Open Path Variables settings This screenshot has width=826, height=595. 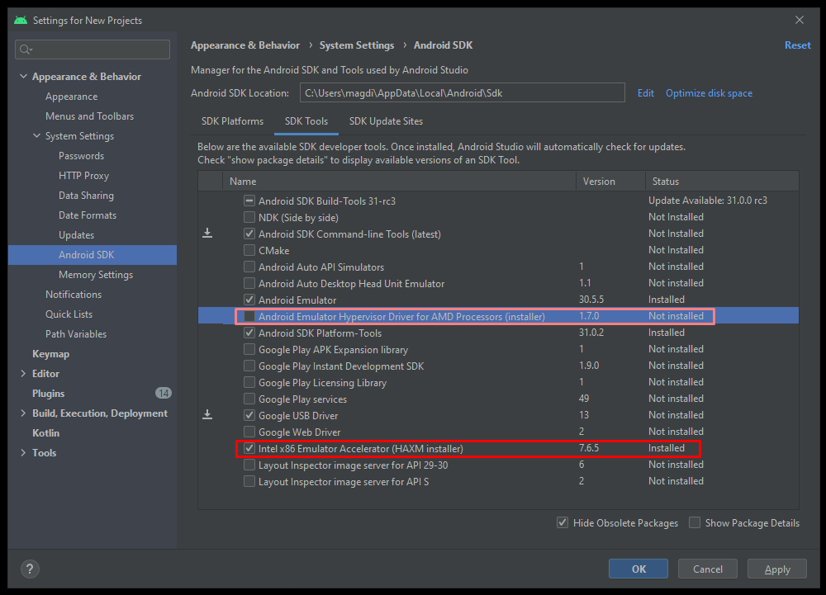coord(76,334)
